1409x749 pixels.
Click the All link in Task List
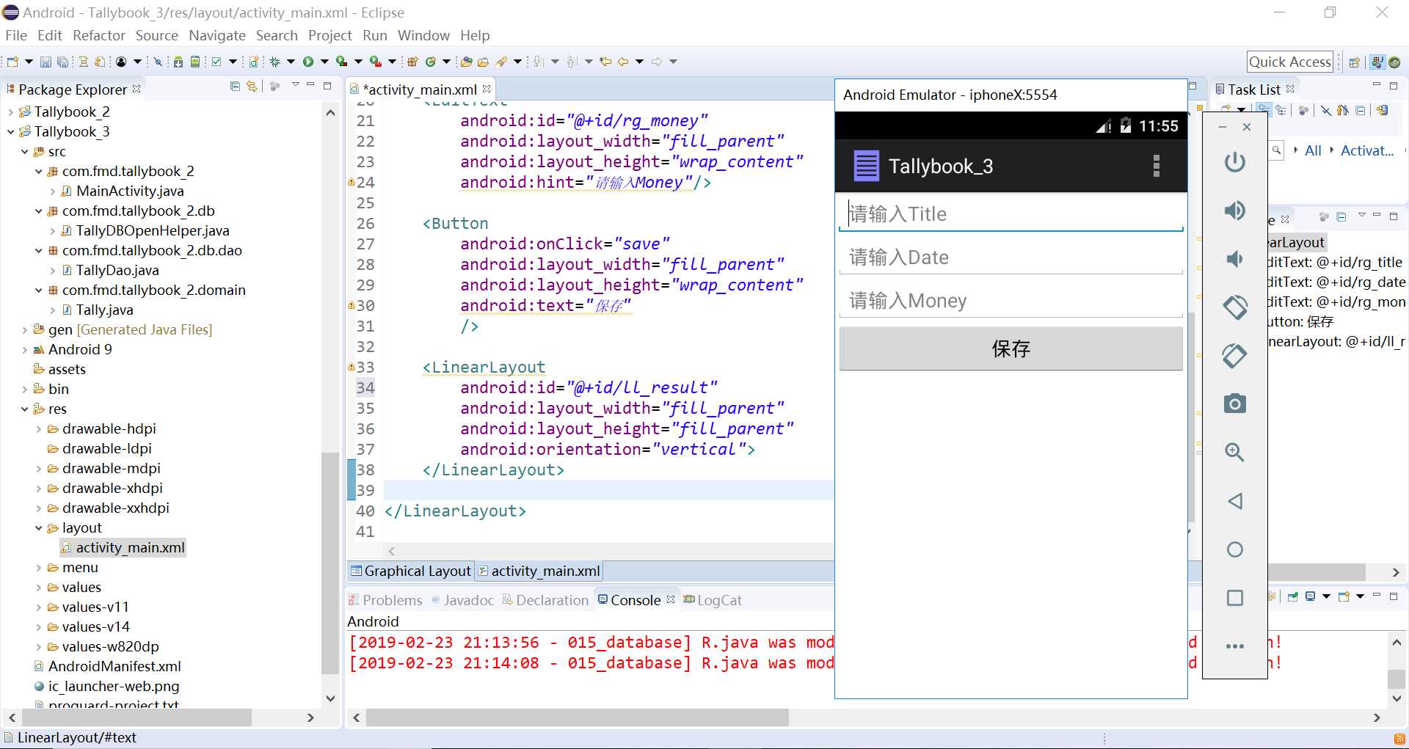coord(1313,150)
